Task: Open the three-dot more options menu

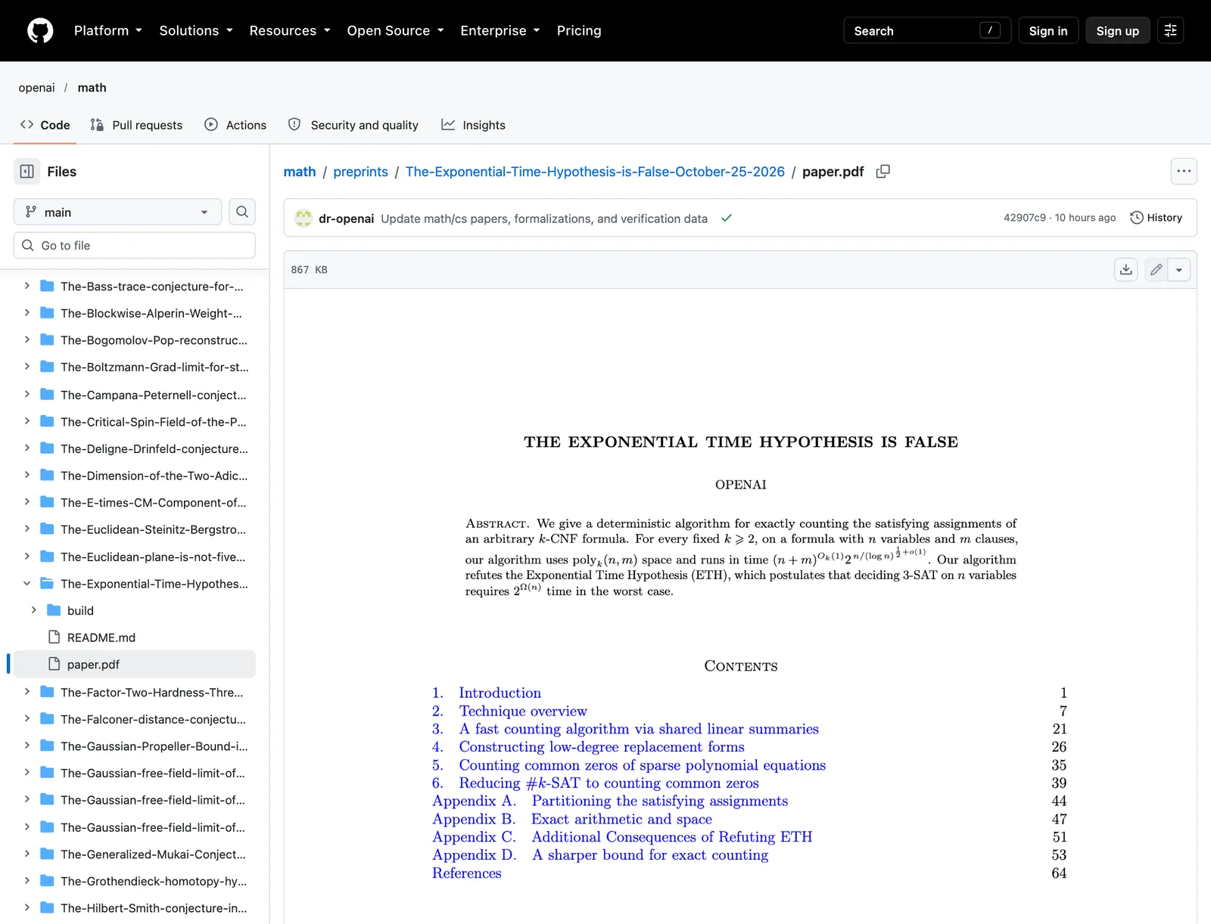Action: (1184, 172)
